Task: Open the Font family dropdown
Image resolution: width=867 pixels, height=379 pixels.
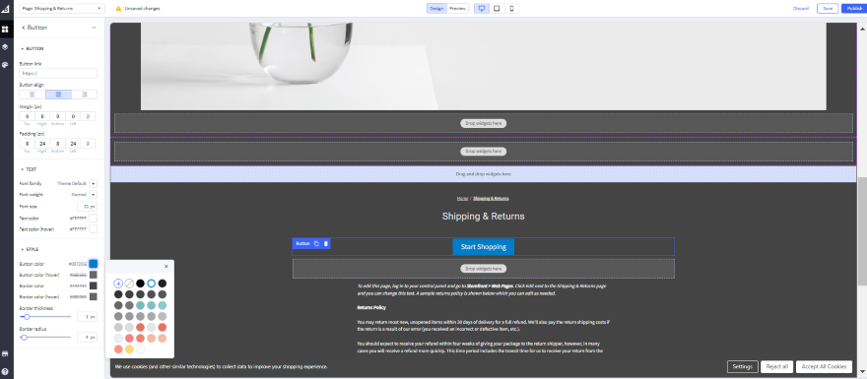Action: pyautogui.click(x=93, y=183)
